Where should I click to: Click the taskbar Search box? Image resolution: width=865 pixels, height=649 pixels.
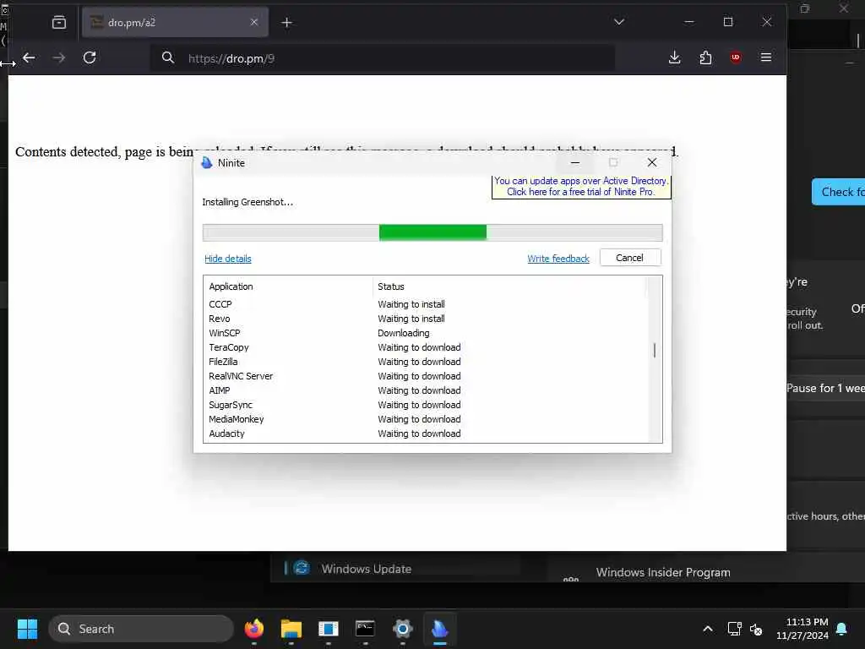pos(141,629)
